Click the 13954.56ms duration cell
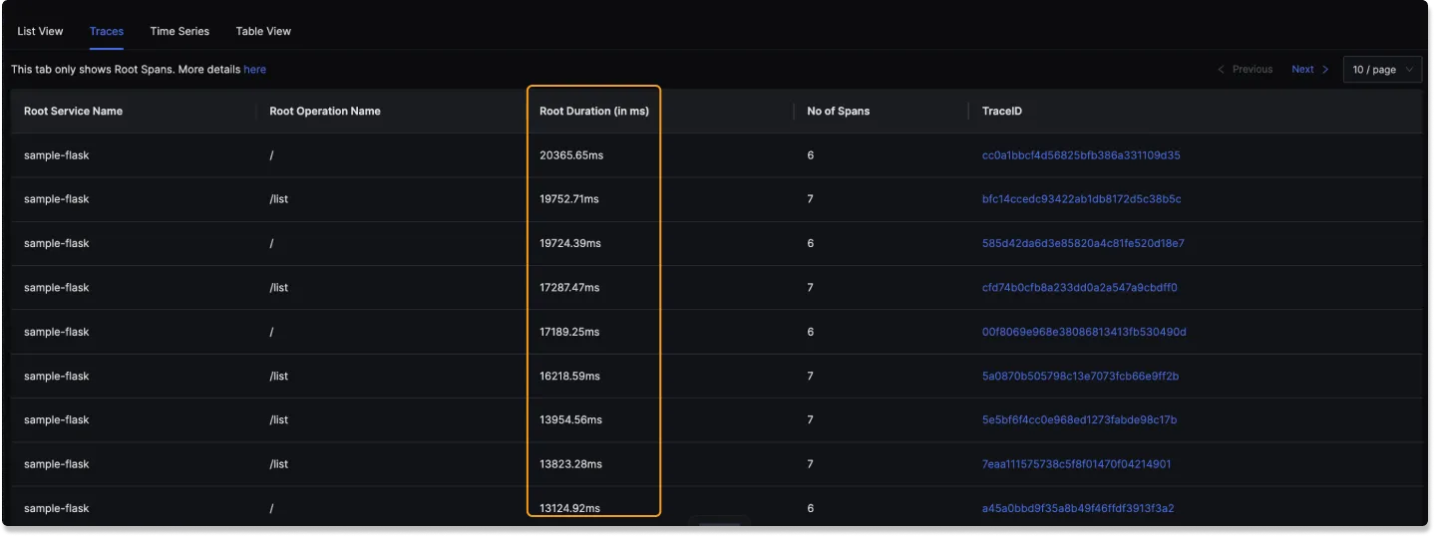Image resolution: width=1434 pixels, height=536 pixels. coord(571,420)
